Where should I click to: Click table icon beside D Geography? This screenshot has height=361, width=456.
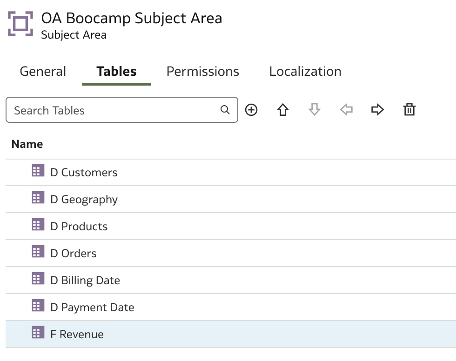[x=38, y=198]
